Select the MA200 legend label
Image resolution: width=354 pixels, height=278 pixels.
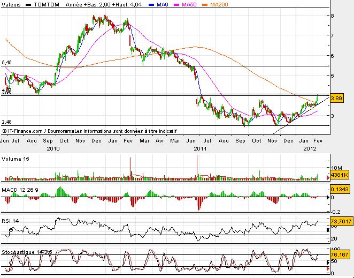pos(219,4)
